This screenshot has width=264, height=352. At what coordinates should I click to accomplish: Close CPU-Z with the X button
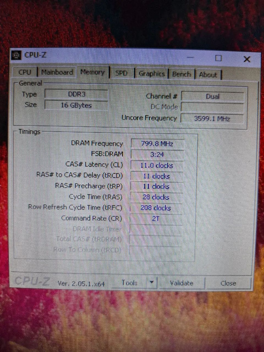[x=247, y=59]
